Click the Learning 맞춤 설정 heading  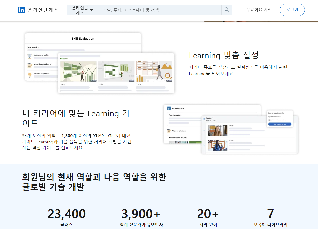pos(224,55)
